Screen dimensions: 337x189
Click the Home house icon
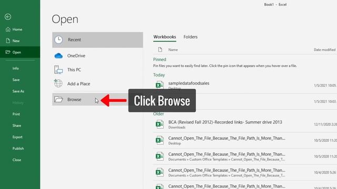[8, 29]
